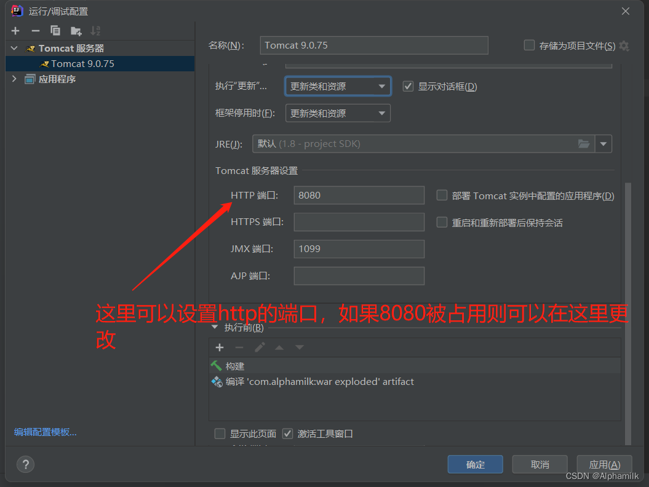The height and width of the screenshot is (487, 649).
Task: Click the configuration name field
Action: tap(374, 46)
